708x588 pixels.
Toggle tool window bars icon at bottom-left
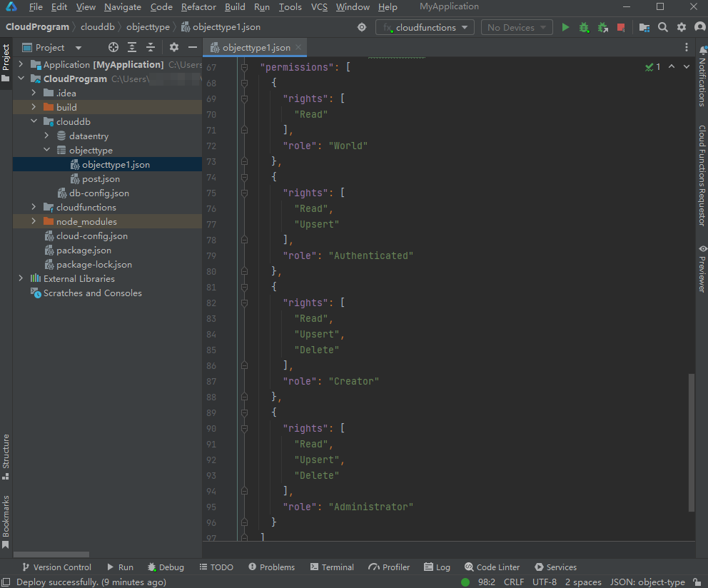pos(6,582)
